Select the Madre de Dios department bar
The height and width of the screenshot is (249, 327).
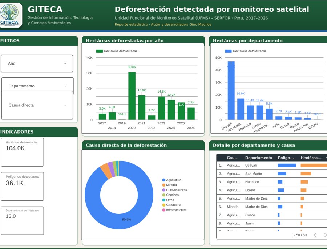269,114
